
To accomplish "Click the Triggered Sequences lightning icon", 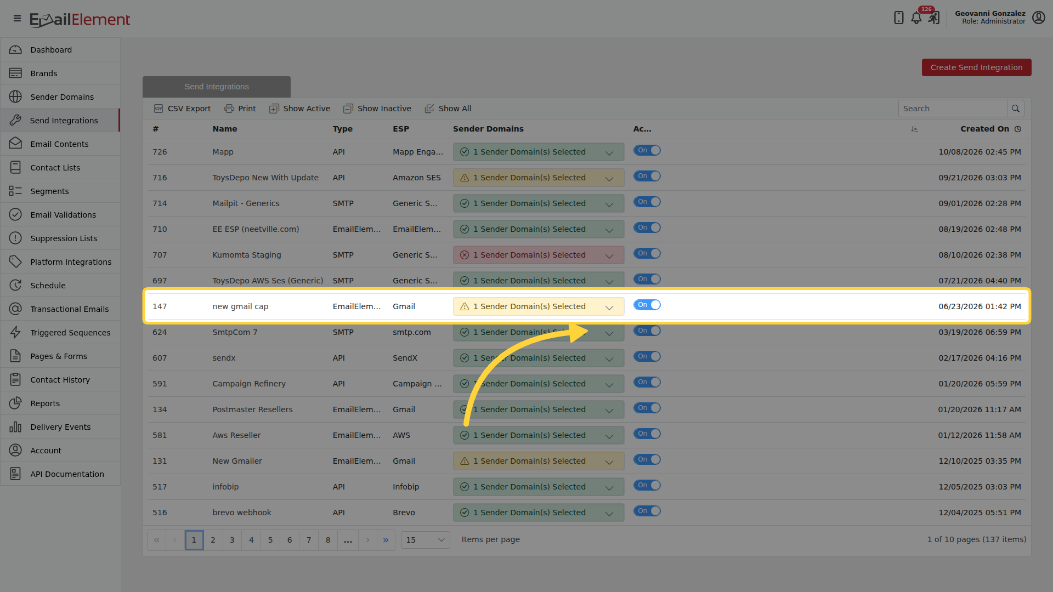I will click(15, 332).
